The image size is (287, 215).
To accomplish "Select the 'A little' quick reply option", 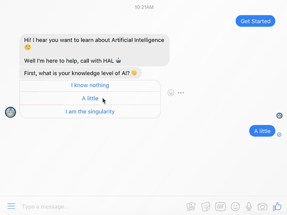I will (x=90, y=98).
